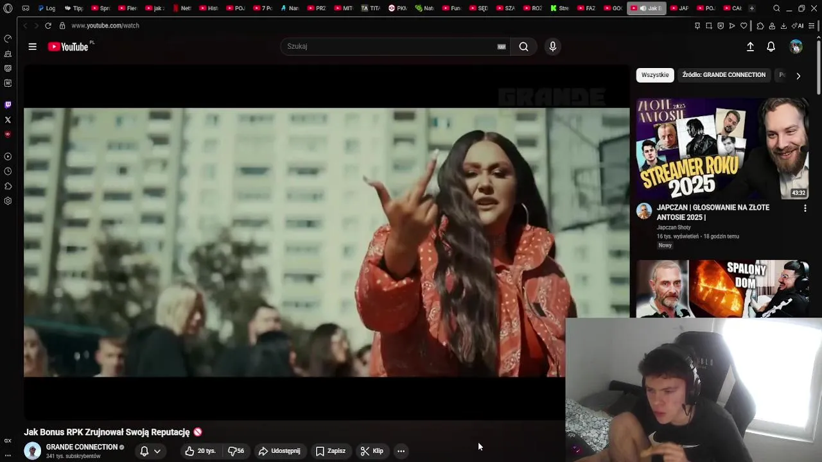Open the extensions cube icon in toolbar

coord(760,26)
